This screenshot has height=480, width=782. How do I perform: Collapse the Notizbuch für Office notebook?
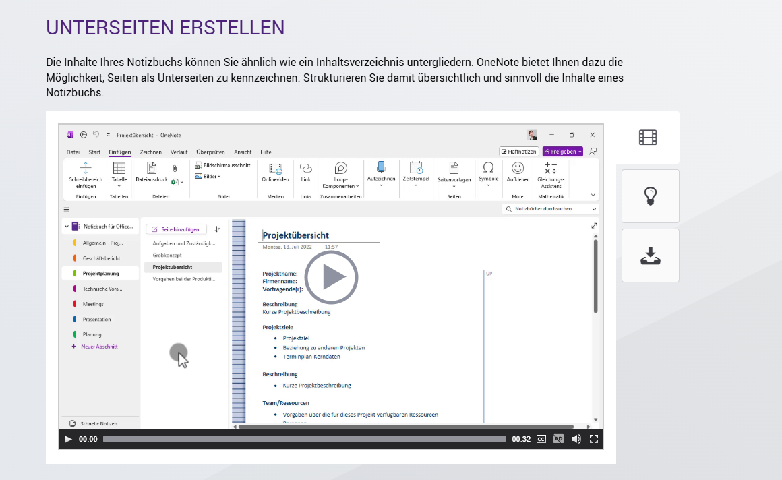coord(66,227)
